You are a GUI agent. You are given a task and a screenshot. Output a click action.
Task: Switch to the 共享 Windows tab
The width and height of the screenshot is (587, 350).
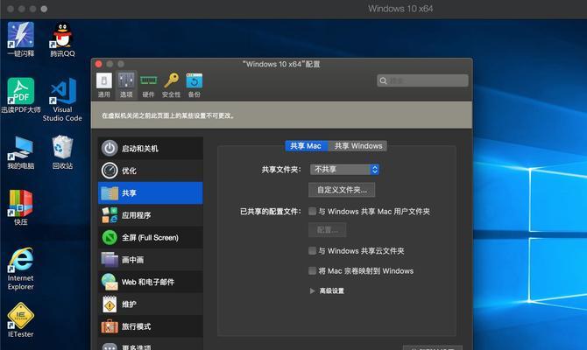pyautogui.click(x=357, y=146)
